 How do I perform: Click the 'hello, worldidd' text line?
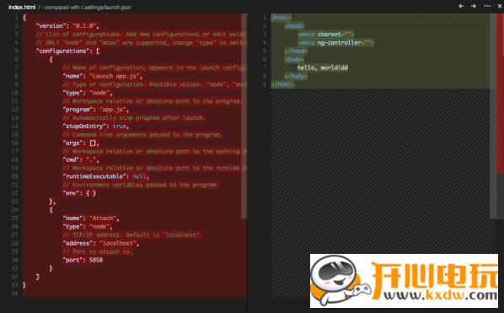[323, 67]
